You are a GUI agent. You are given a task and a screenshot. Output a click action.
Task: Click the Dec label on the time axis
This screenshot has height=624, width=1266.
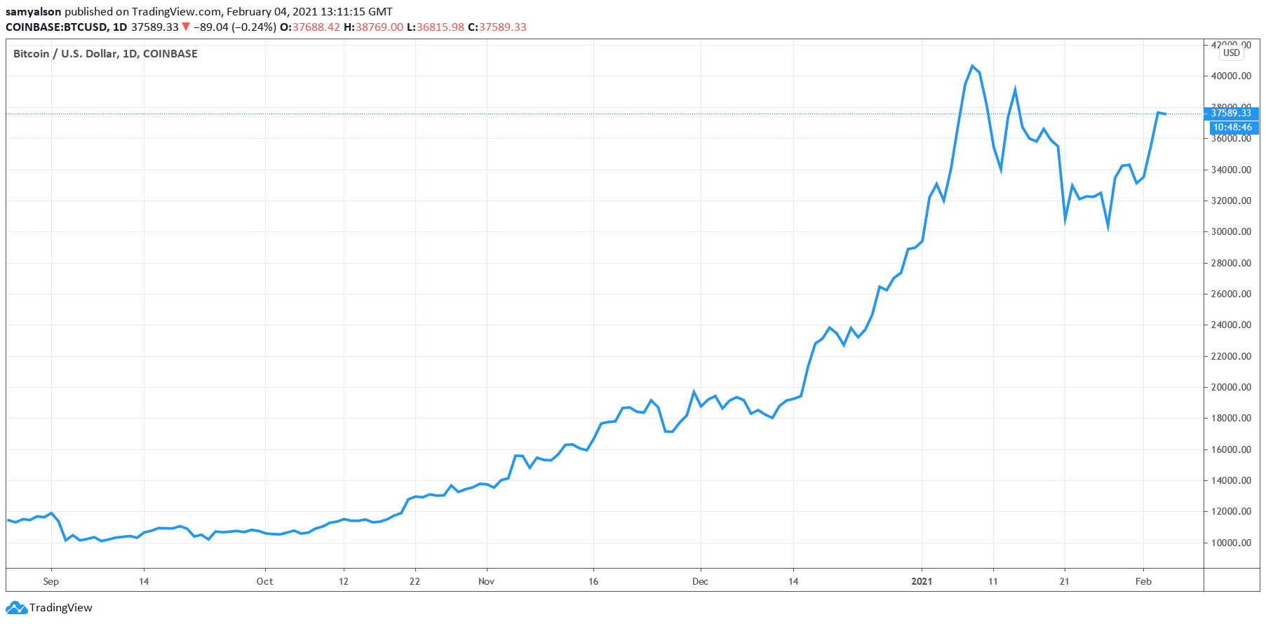click(x=700, y=581)
